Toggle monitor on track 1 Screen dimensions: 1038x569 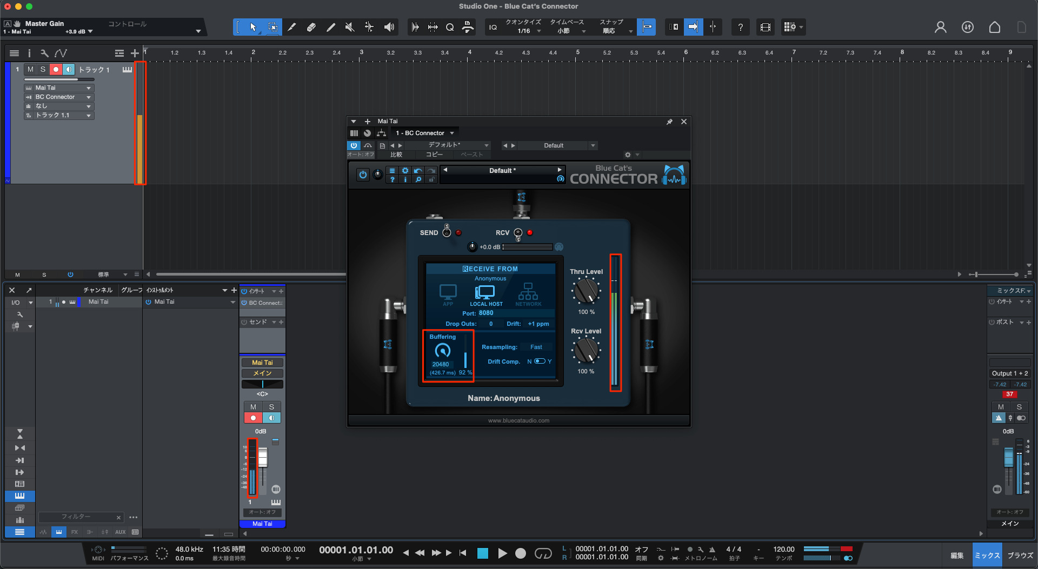(x=68, y=69)
